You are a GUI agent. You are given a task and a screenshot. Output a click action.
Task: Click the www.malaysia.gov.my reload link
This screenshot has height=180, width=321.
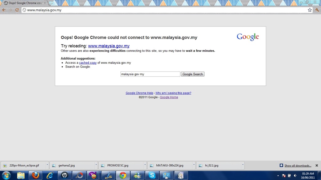[x=109, y=46]
